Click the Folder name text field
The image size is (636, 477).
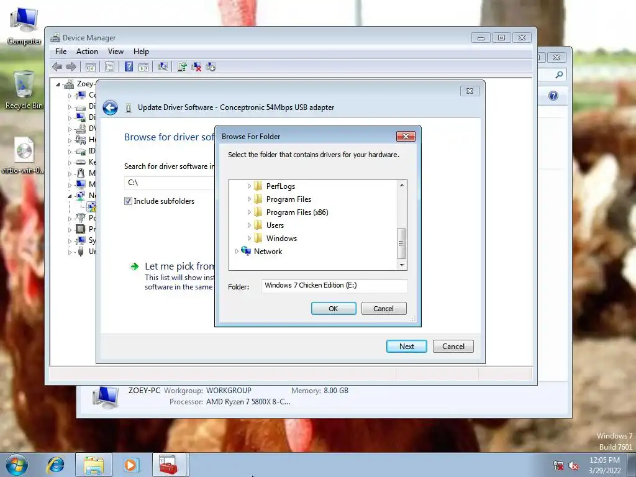click(x=334, y=286)
